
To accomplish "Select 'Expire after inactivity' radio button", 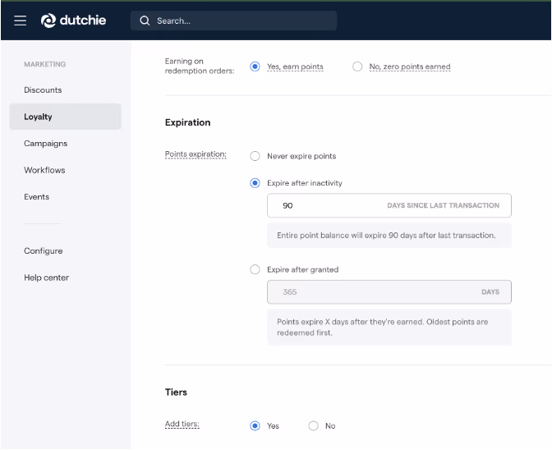I will (x=255, y=183).
